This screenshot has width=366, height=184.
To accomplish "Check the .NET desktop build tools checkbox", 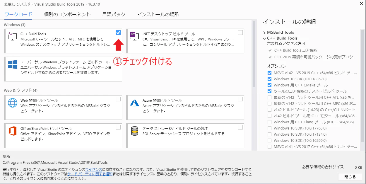I will [240, 33].
